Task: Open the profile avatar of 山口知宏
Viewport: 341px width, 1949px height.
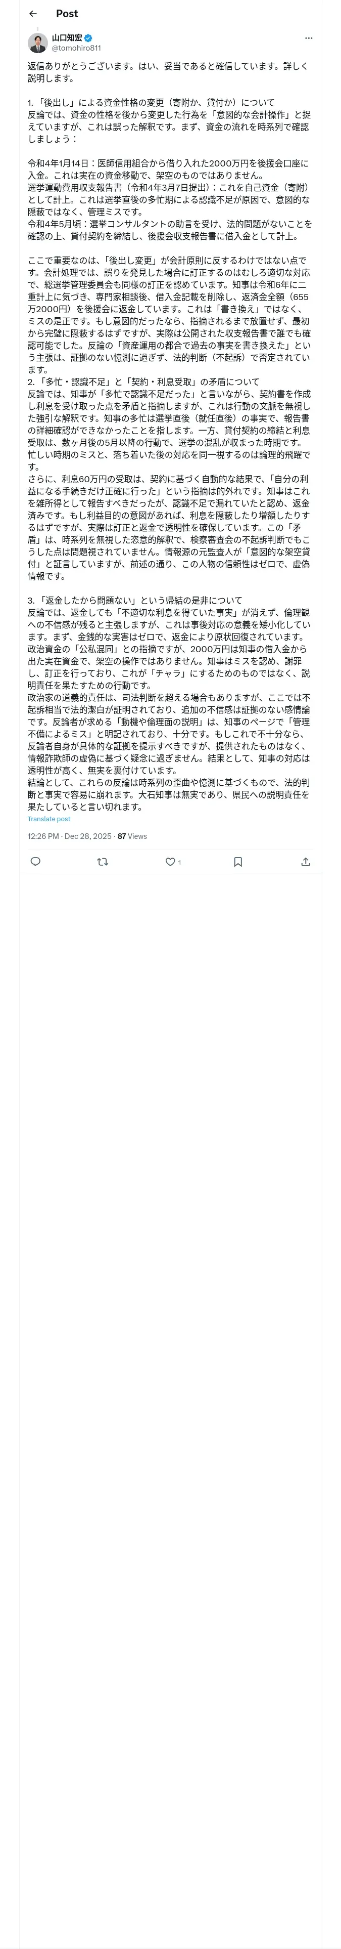Action: coord(38,43)
